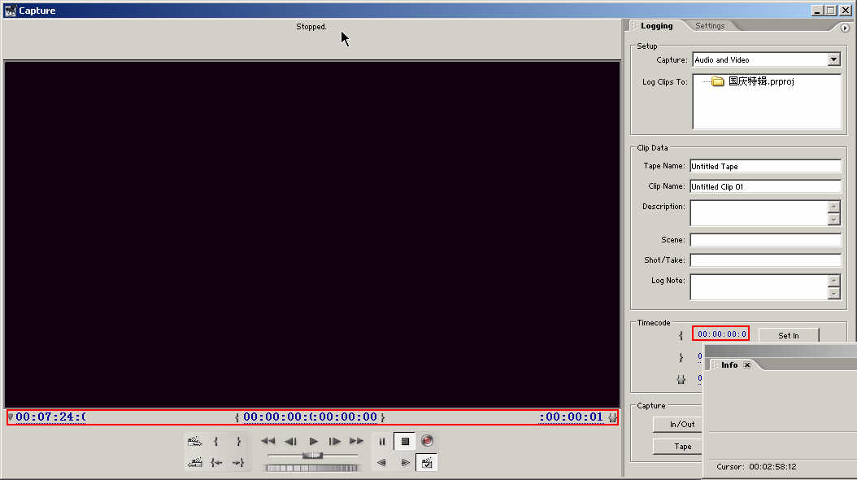Image resolution: width=857 pixels, height=480 pixels.
Task: Go to Out point icon
Action: pos(238,462)
